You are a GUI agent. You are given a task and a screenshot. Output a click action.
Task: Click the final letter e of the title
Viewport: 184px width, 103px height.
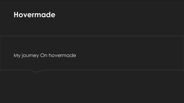[53, 16]
